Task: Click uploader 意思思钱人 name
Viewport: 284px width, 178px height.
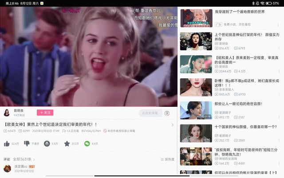Action: pyautogui.click(x=226, y=89)
